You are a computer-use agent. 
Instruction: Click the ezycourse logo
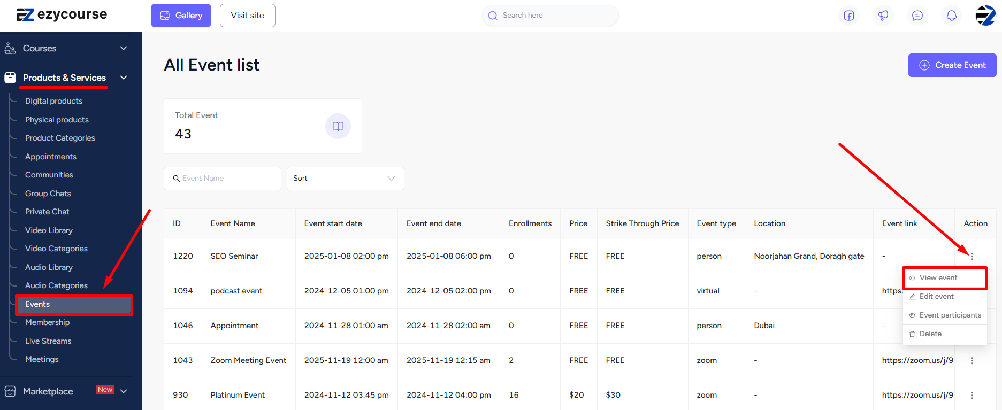coord(62,15)
